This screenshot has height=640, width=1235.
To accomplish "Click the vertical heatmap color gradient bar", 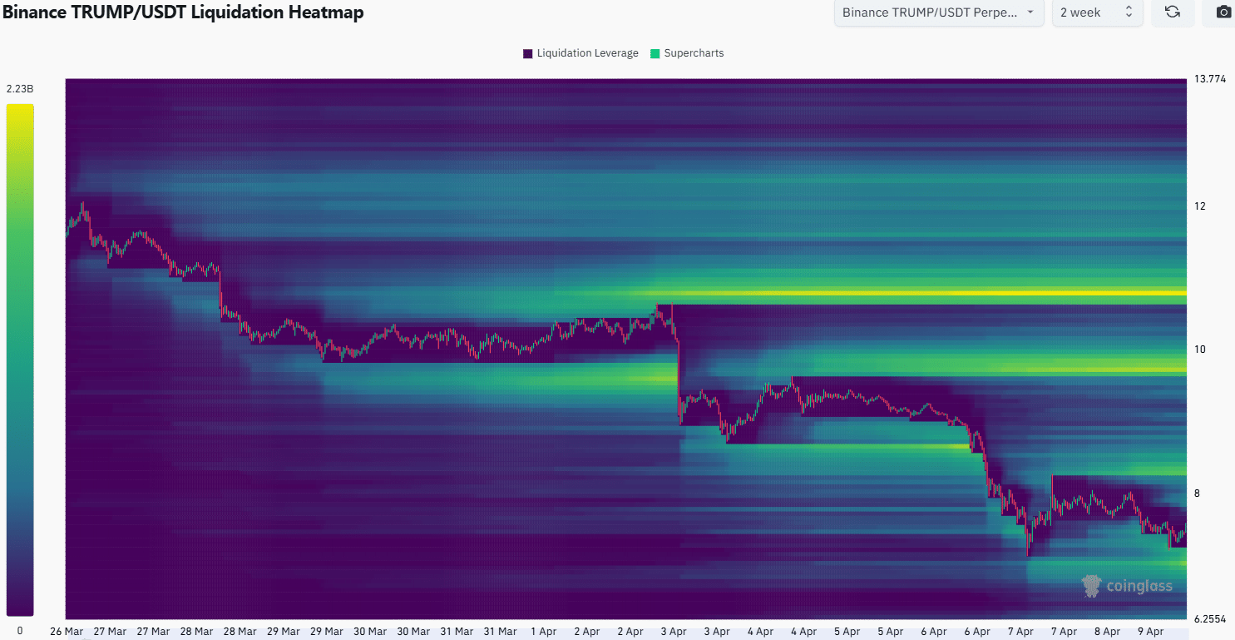I will pyautogui.click(x=20, y=360).
